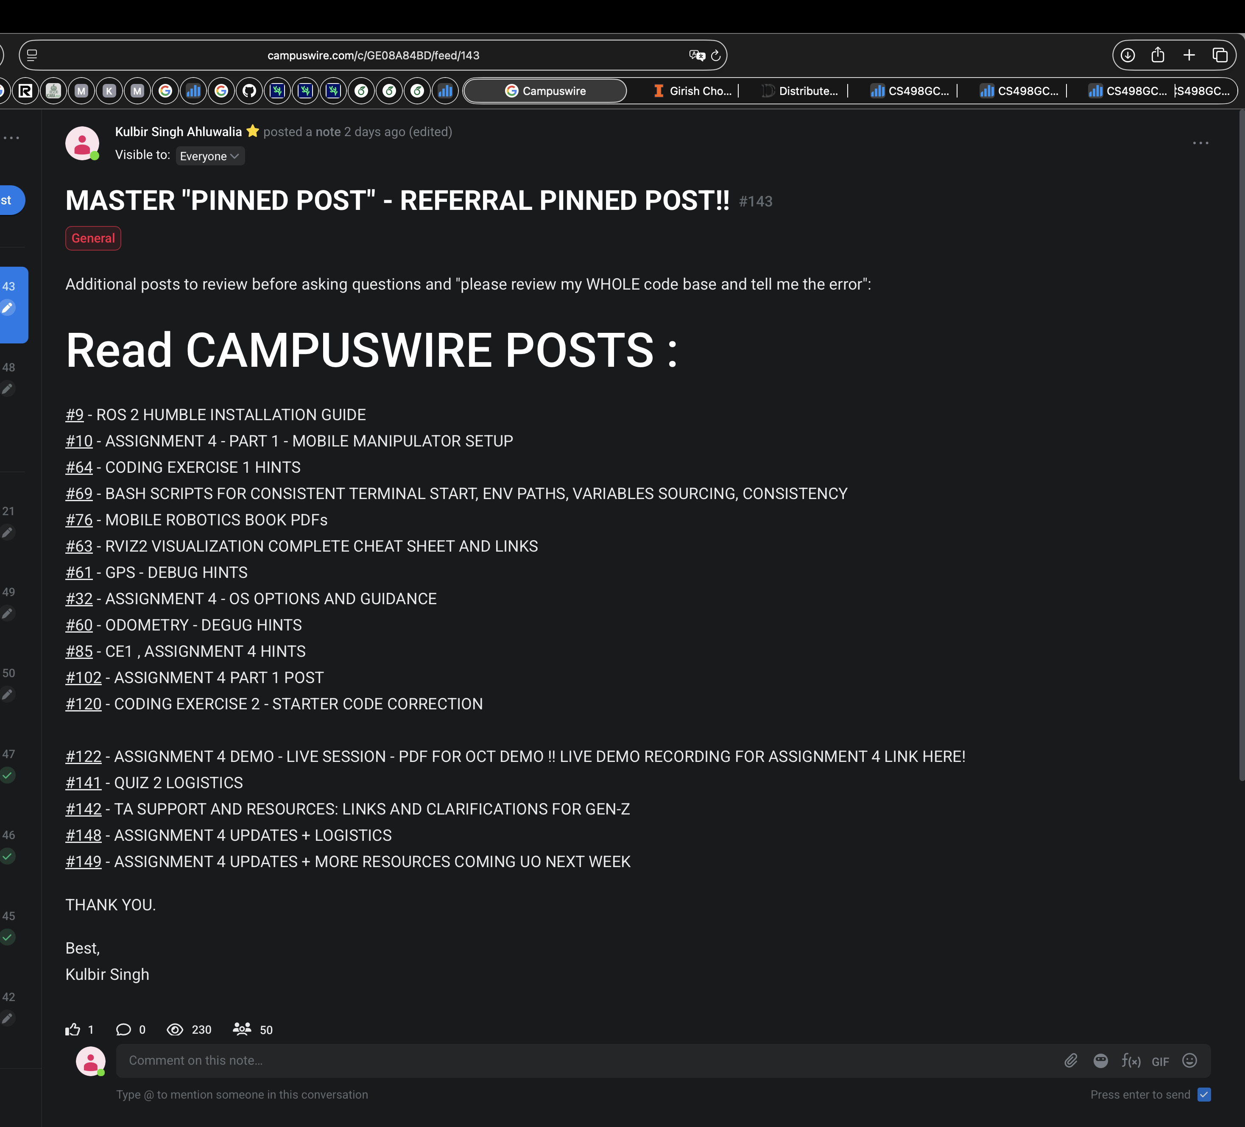Click the sidebar three-dots menu
The width and height of the screenshot is (1245, 1127).
click(x=11, y=138)
